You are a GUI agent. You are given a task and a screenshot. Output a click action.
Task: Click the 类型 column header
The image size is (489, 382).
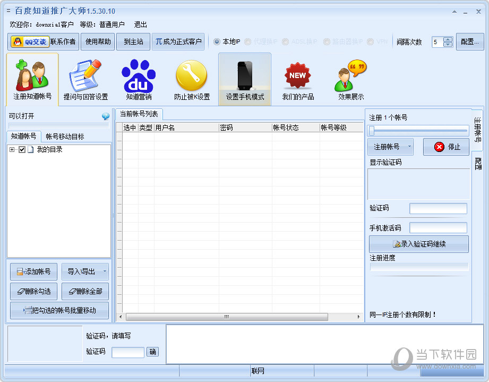pos(146,128)
